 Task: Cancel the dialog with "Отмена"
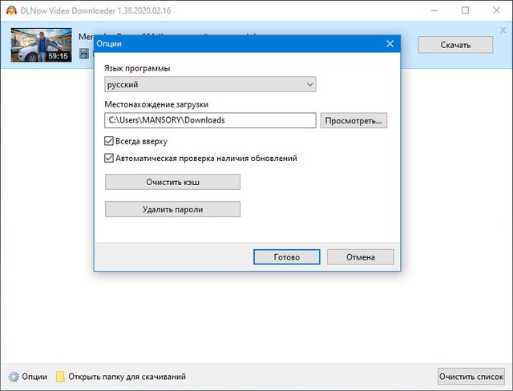(x=361, y=257)
